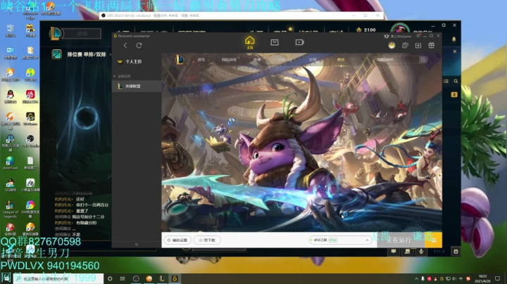
Task: Open WeGame download manager icon
Action: (418, 46)
